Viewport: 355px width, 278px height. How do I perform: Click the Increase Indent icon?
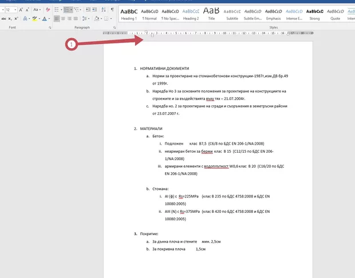(x=96, y=10)
